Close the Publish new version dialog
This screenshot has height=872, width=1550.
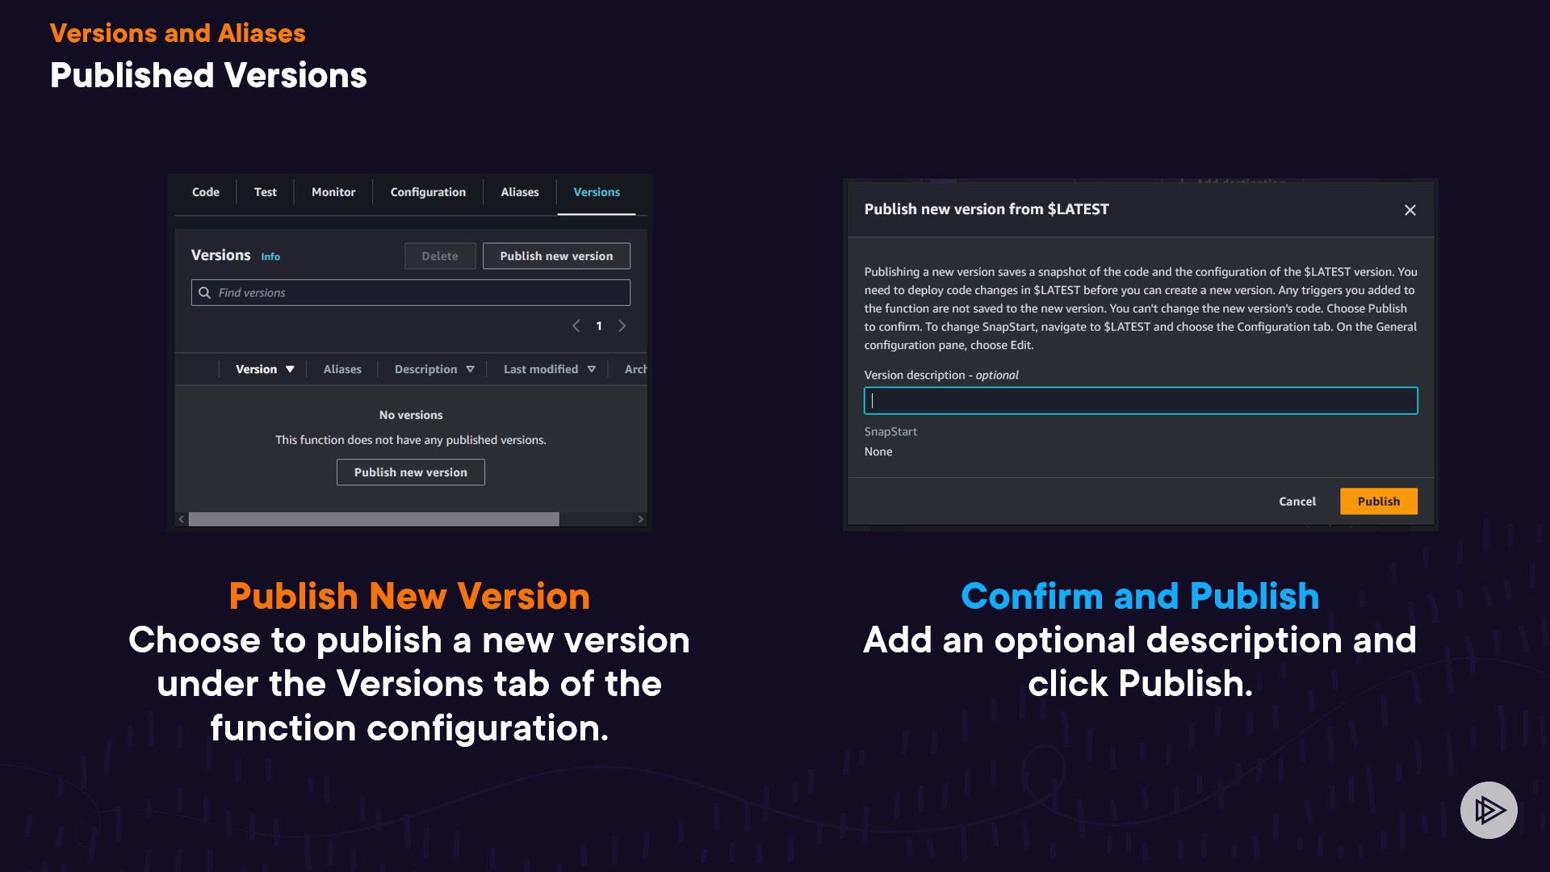pyautogui.click(x=1410, y=210)
